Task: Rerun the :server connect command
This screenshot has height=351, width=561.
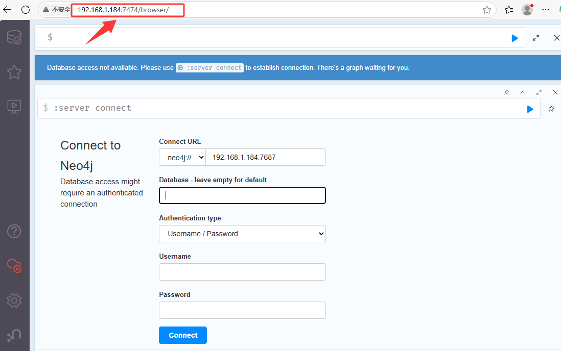Action: point(530,109)
